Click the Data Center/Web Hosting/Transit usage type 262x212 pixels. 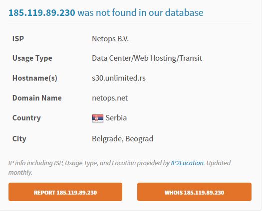coord(147,58)
